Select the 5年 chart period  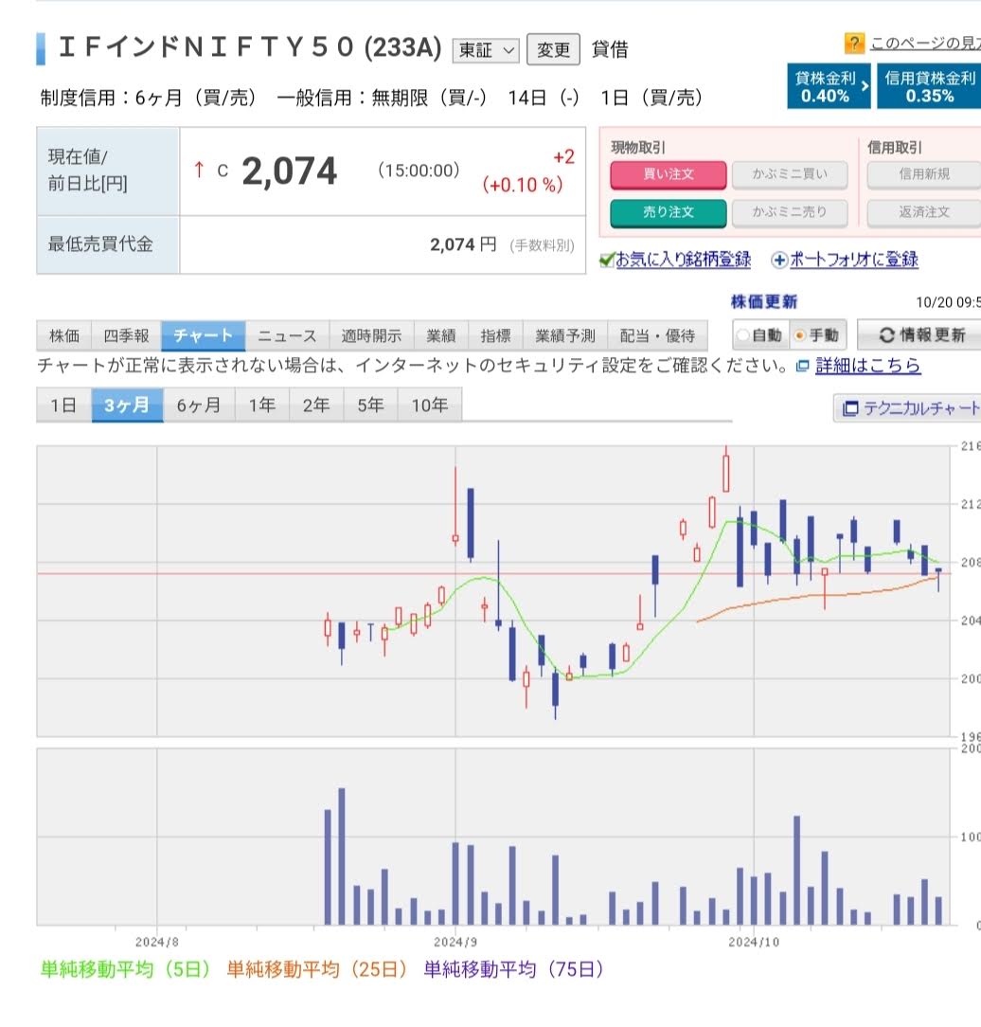[370, 405]
